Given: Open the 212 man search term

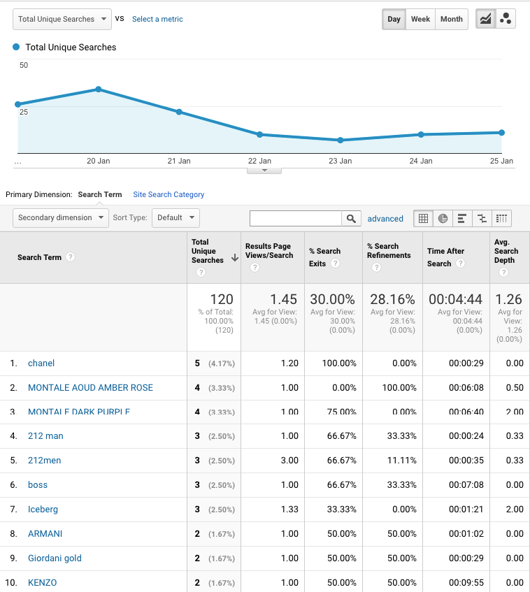Looking at the screenshot, I should (45, 436).
